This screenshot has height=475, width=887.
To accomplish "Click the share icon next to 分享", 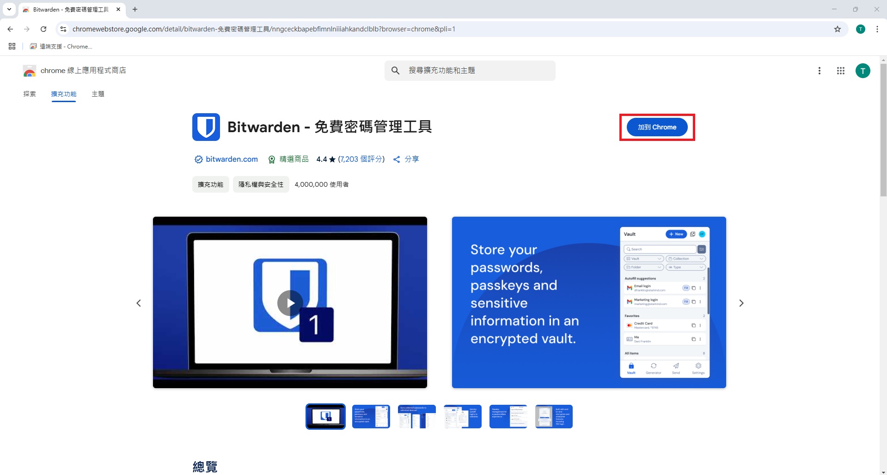I will (x=396, y=159).
